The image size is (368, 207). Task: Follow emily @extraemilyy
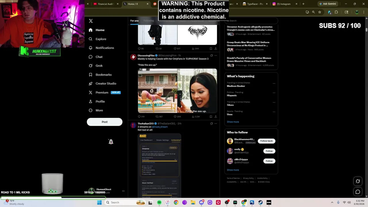269,151
